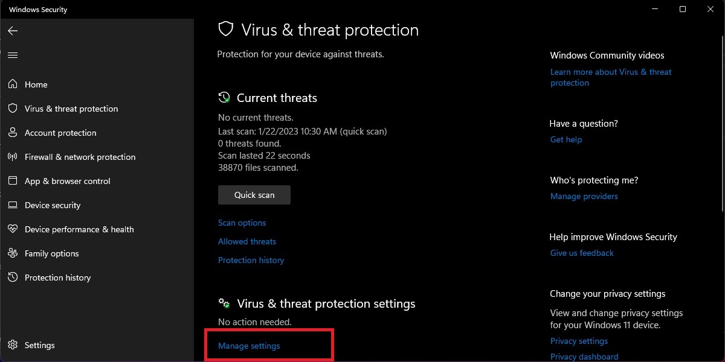This screenshot has width=725, height=362.
Task: Navigate back using the back arrow
Action: pyautogui.click(x=13, y=31)
